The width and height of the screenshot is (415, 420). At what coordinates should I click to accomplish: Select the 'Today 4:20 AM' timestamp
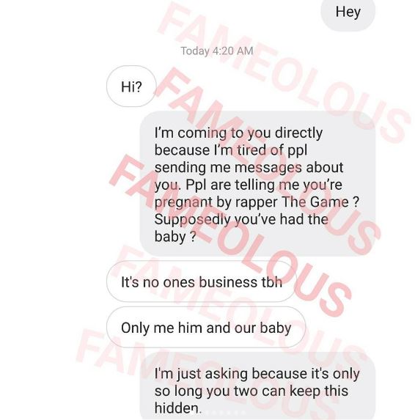coord(217,51)
